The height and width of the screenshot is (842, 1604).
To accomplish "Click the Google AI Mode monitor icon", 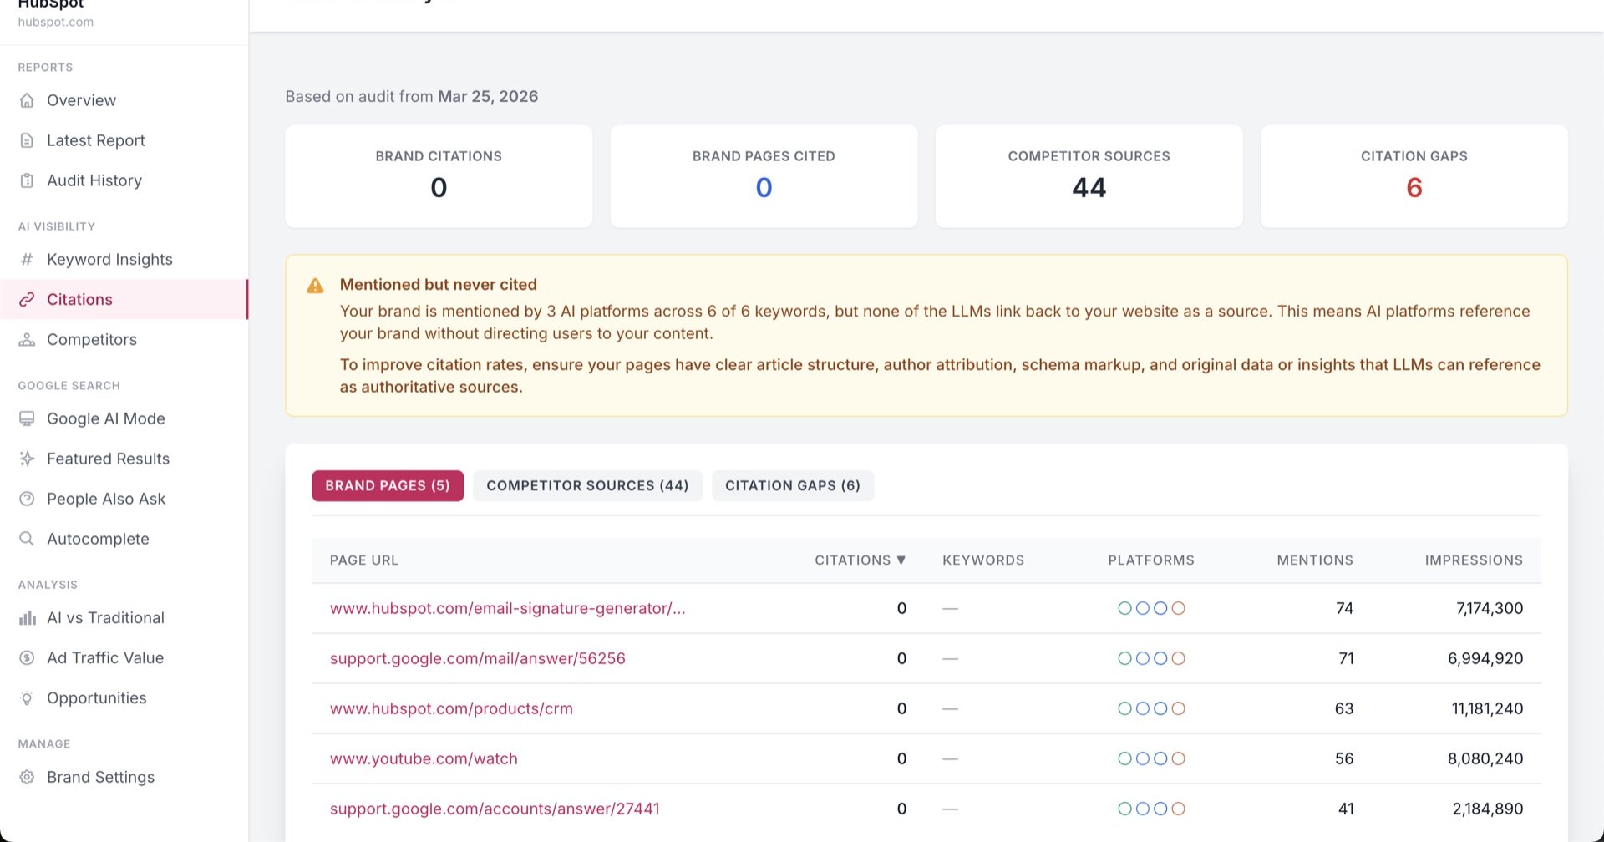I will pyautogui.click(x=27, y=418).
